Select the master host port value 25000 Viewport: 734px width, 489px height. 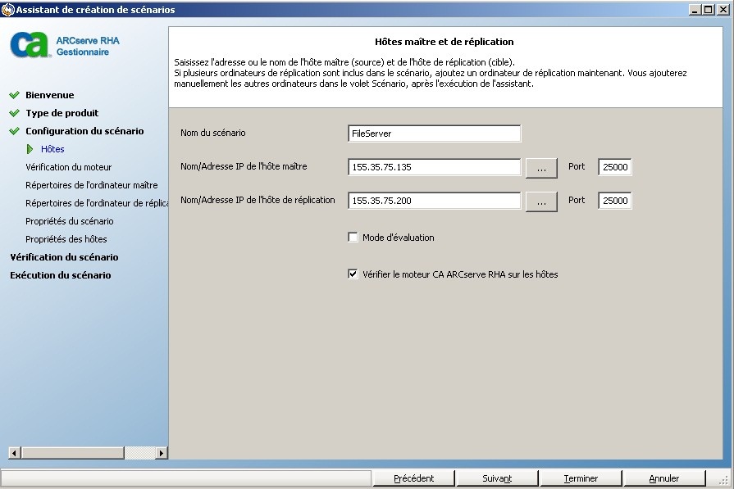click(613, 167)
